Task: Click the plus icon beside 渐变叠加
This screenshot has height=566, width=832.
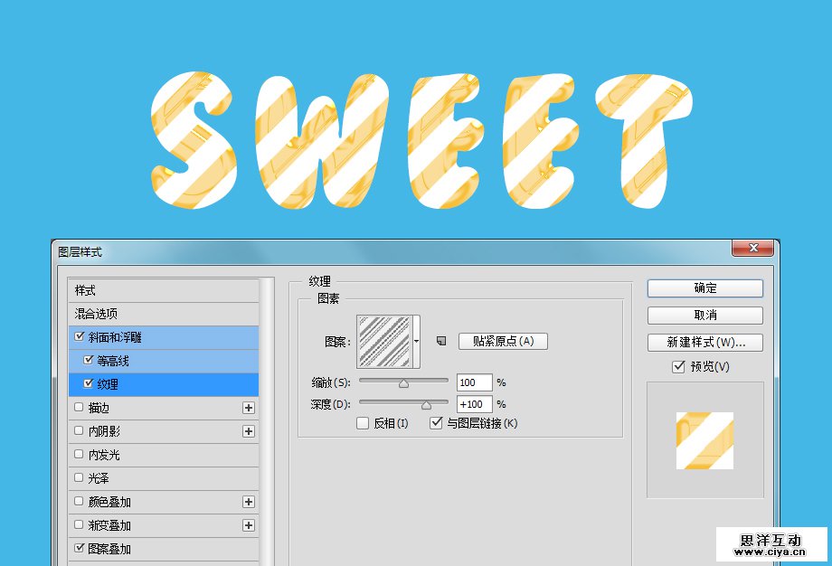Action: [x=249, y=525]
